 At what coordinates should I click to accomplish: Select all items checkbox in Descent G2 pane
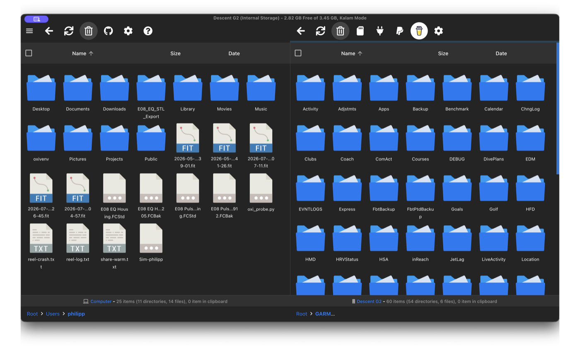pos(298,53)
